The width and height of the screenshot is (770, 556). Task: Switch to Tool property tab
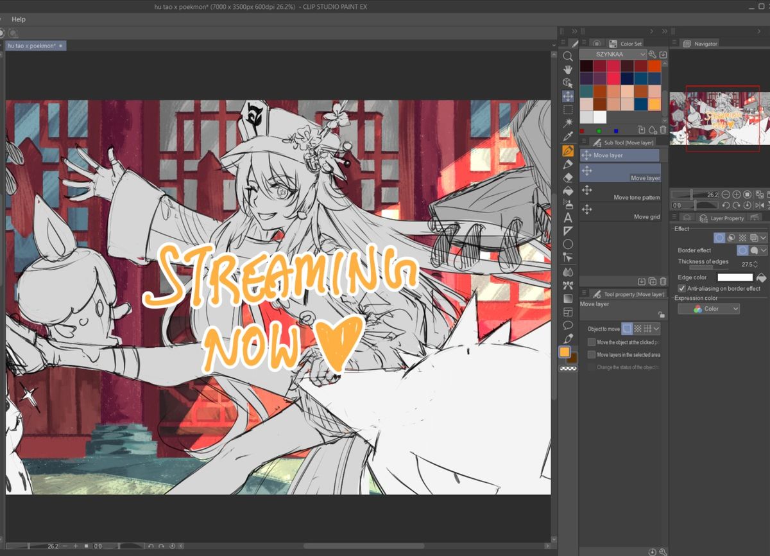[628, 294]
